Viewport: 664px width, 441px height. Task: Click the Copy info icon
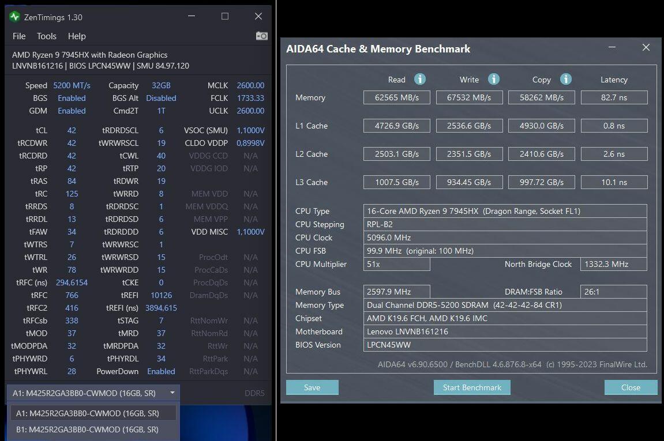[x=565, y=79]
